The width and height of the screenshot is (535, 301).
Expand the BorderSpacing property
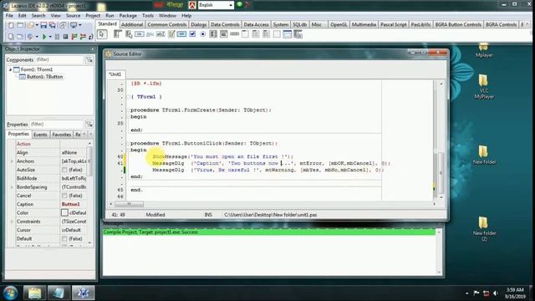pyautogui.click(x=12, y=187)
